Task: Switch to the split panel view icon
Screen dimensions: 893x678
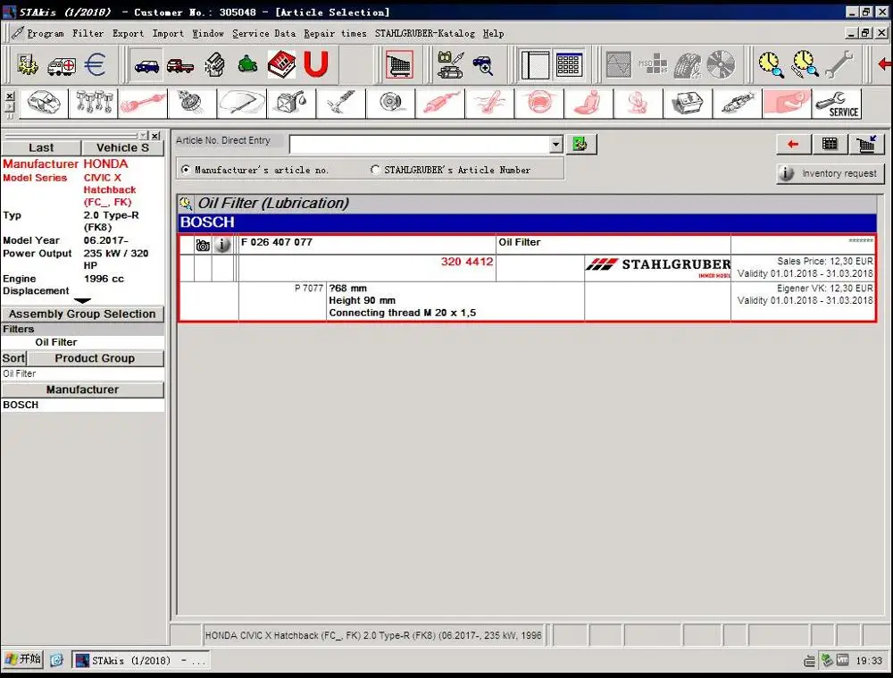Action: [535, 65]
